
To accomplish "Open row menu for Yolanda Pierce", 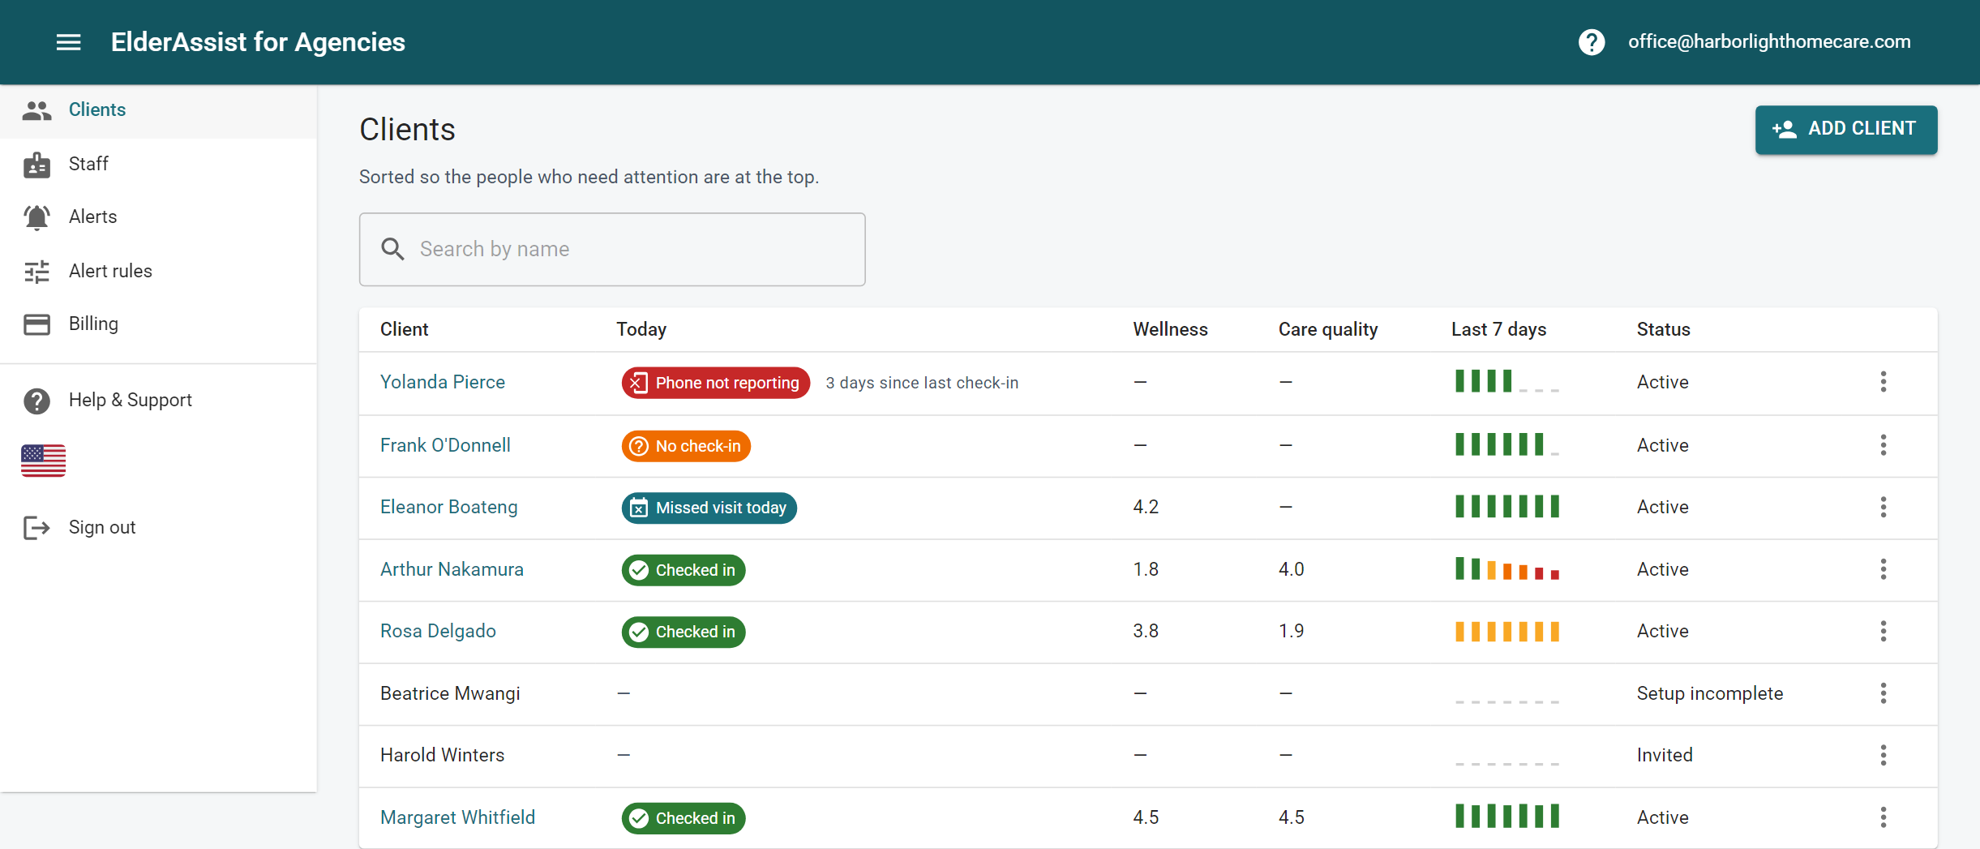I will (x=1883, y=382).
